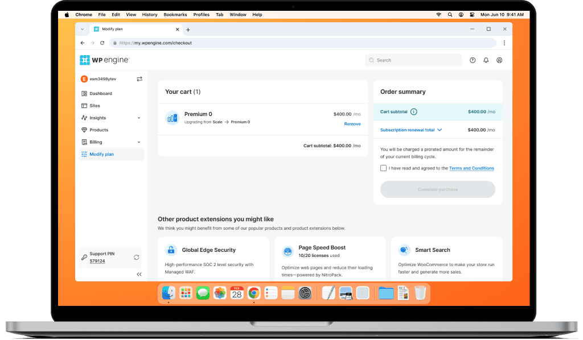Open Launchpad from the dock
Image resolution: width=583 pixels, height=340 pixels.
pyautogui.click(x=186, y=293)
